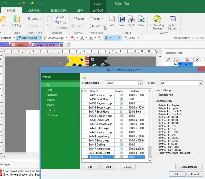The height and width of the screenshot is (179, 205).
Task: Toggle the Auxiliar green indicator
Action: tap(175, 38)
